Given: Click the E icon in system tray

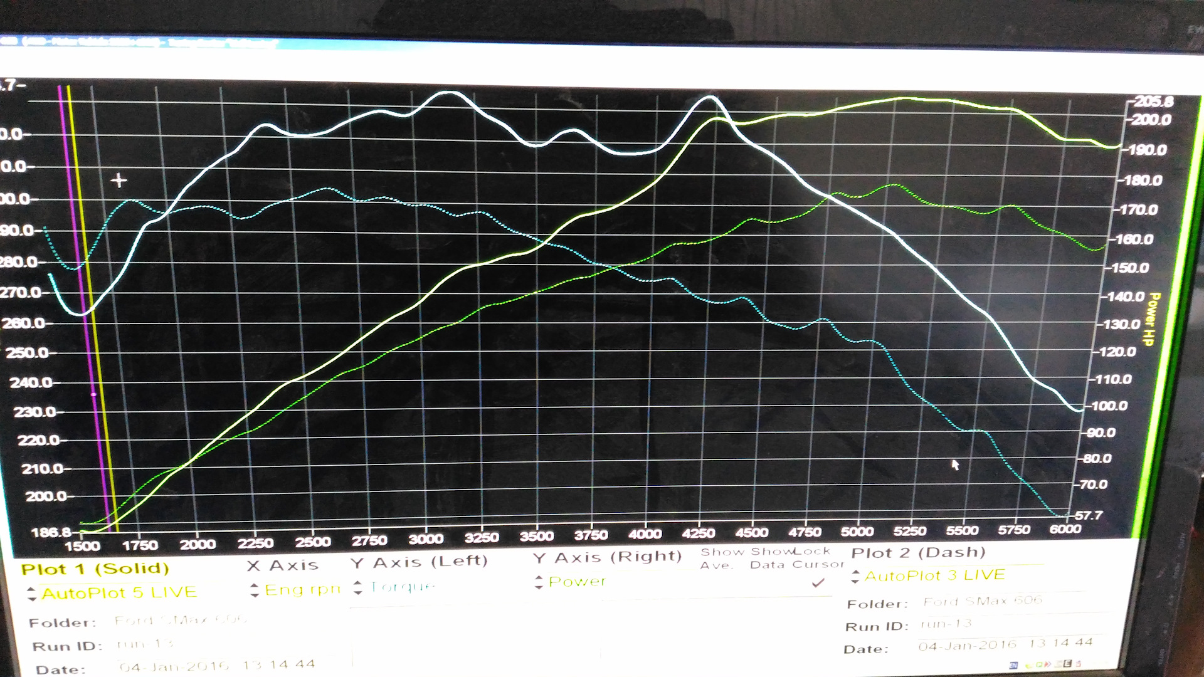Looking at the screenshot, I should point(1067,663).
